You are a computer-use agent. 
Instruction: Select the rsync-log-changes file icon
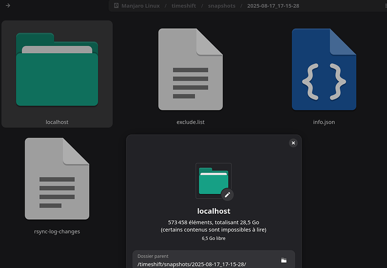click(57, 178)
